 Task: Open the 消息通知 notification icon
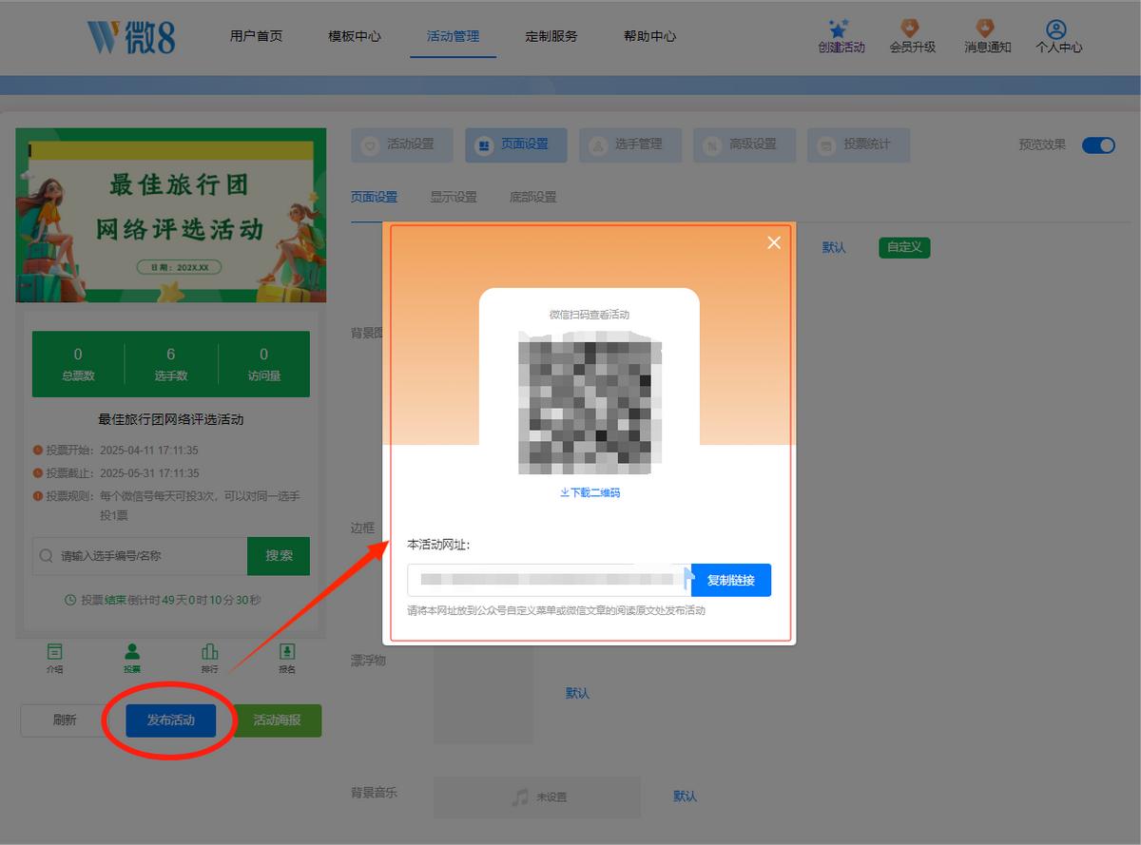click(986, 29)
